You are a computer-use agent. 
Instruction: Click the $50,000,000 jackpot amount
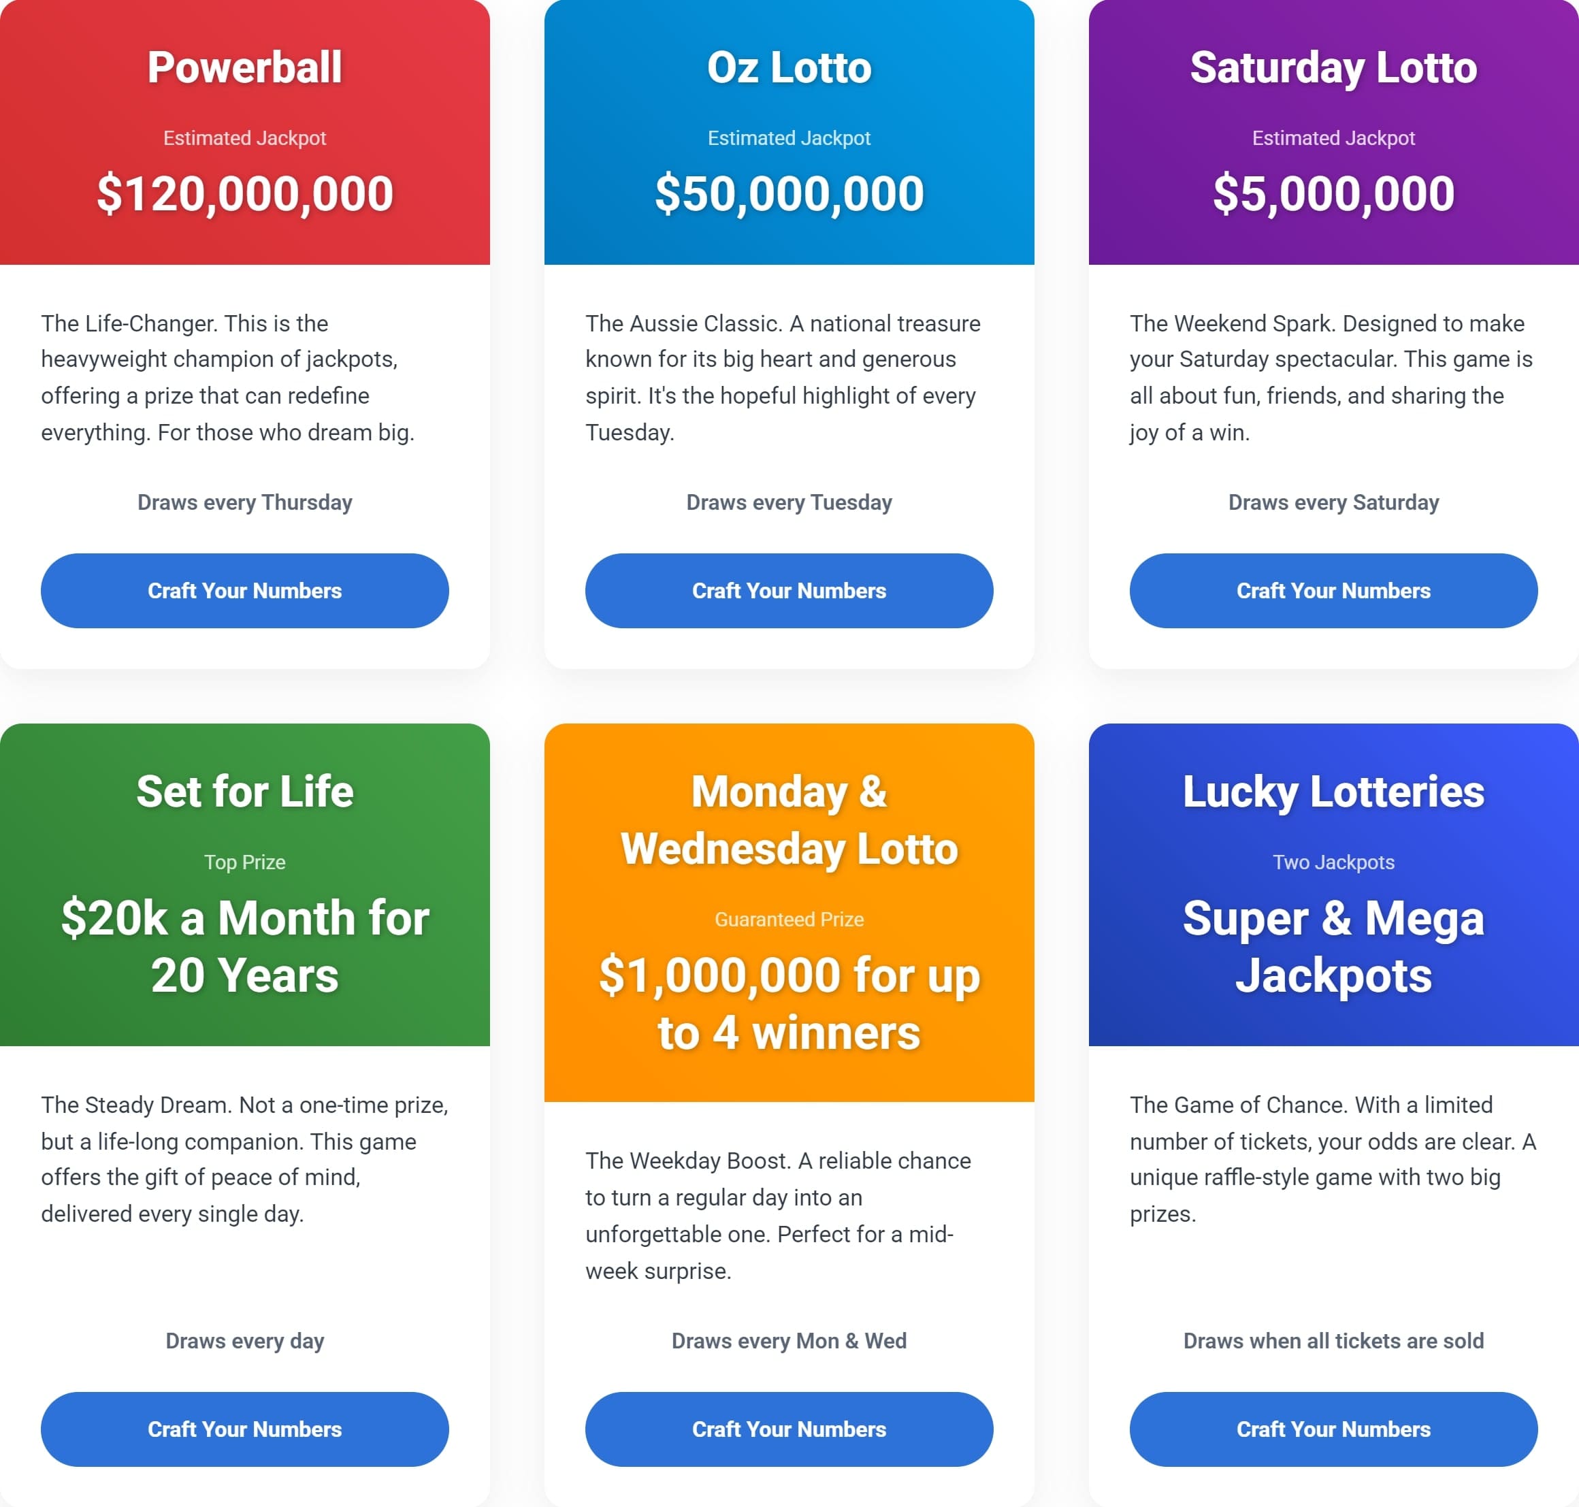pyautogui.click(x=789, y=193)
